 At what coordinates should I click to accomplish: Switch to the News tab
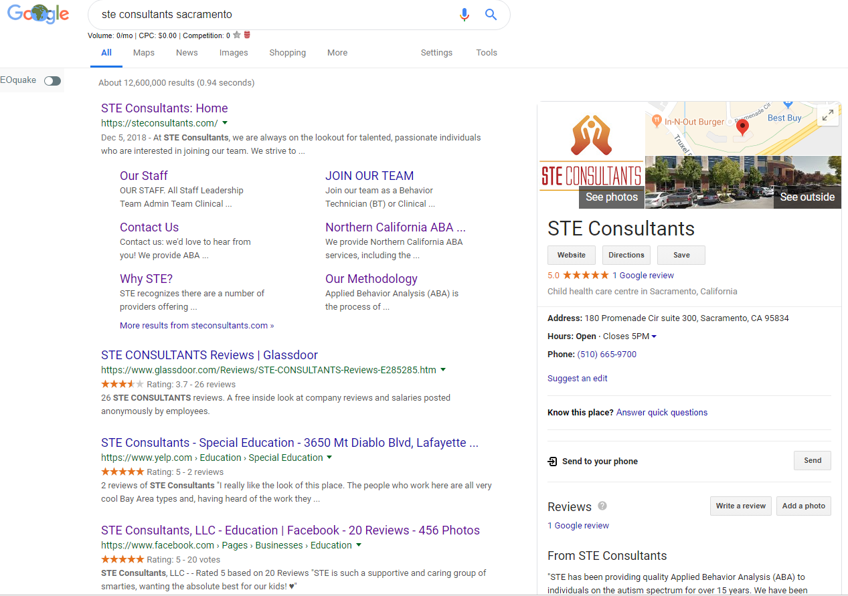tap(187, 53)
